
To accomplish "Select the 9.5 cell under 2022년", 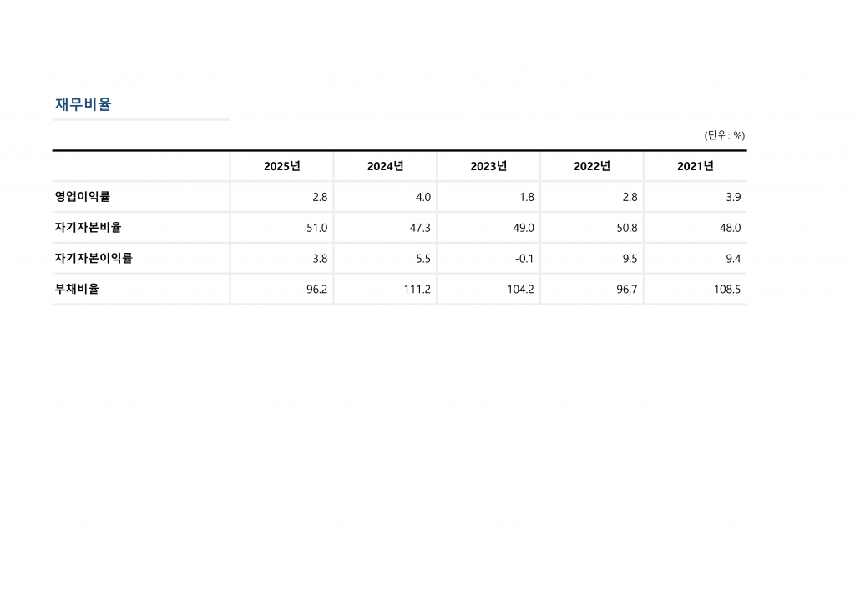I will [630, 259].
